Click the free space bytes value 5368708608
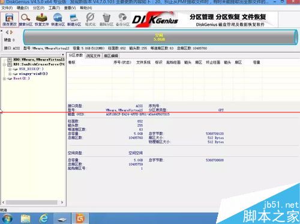 tap(215, 160)
